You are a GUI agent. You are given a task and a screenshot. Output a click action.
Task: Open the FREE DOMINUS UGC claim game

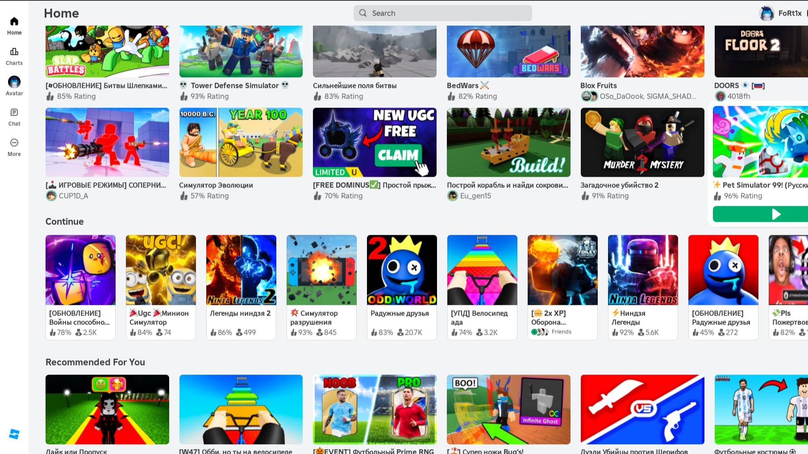click(375, 142)
